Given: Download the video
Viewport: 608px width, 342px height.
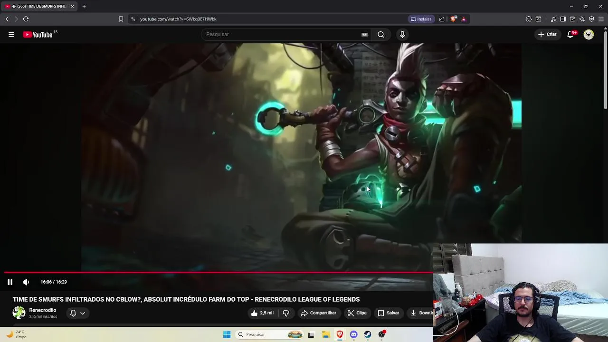Looking at the screenshot, I should pyautogui.click(x=420, y=313).
